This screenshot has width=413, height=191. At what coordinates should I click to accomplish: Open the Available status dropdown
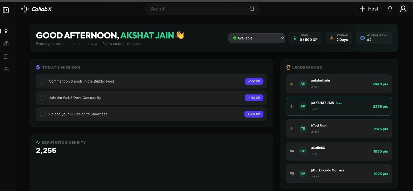pyautogui.click(x=256, y=38)
